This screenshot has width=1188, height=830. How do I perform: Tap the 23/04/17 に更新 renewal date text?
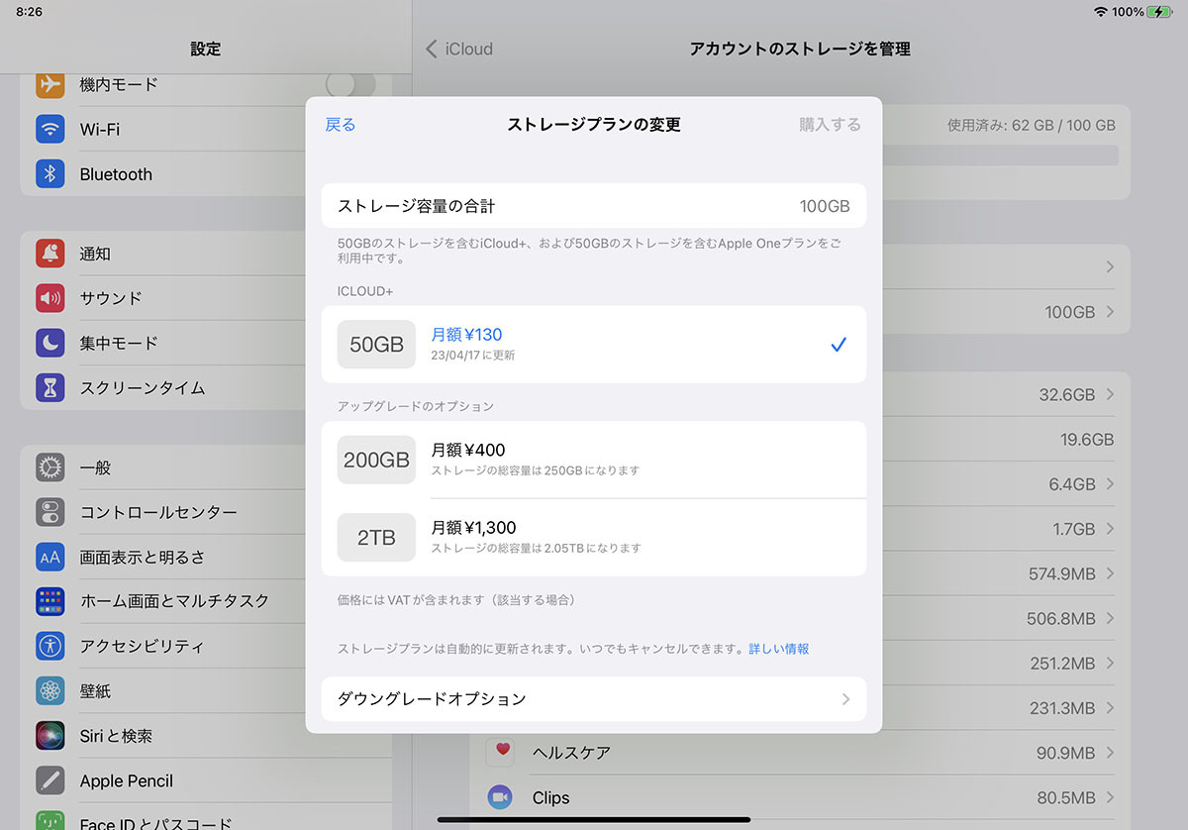click(x=473, y=355)
